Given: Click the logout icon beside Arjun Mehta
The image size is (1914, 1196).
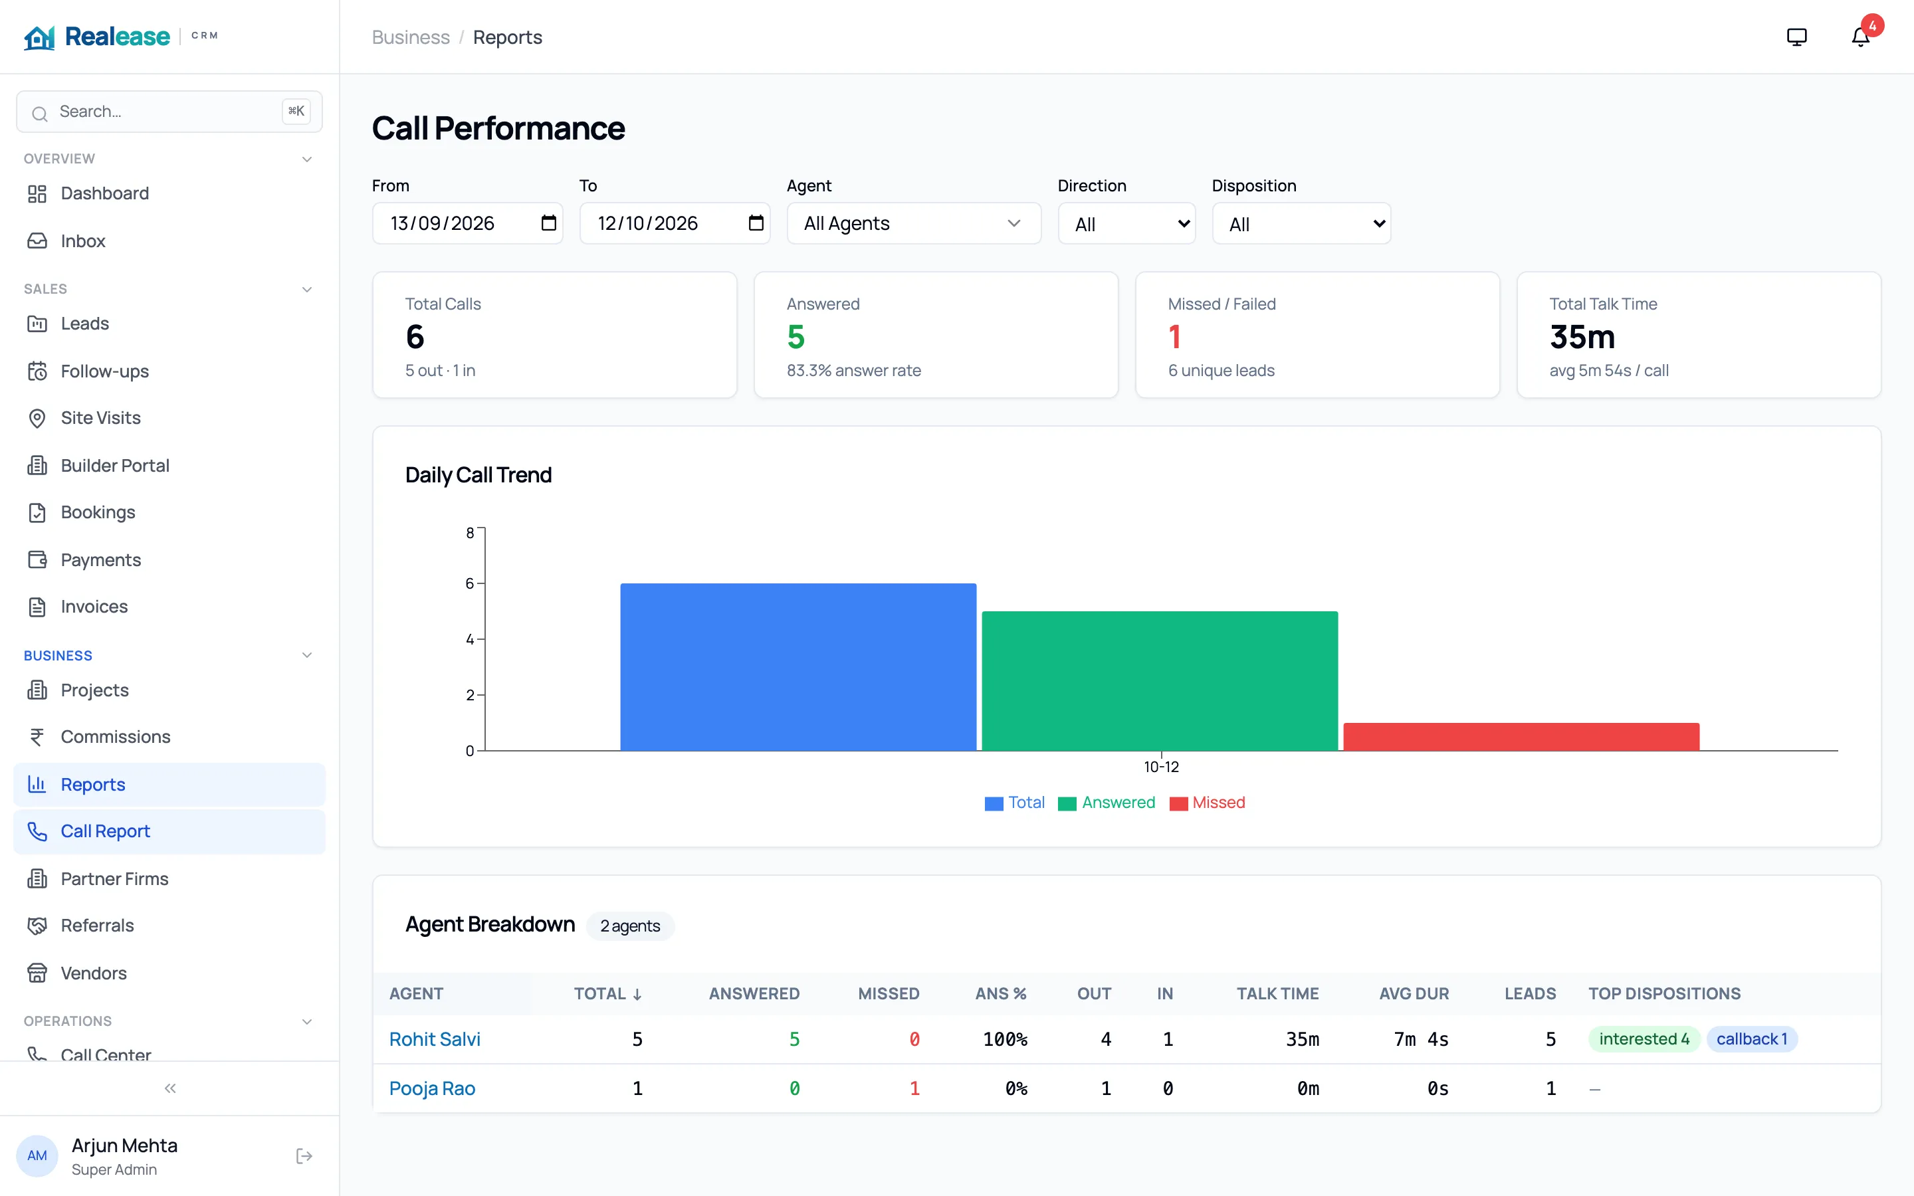Looking at the screenshot, I should click(x=304, y=1156).
